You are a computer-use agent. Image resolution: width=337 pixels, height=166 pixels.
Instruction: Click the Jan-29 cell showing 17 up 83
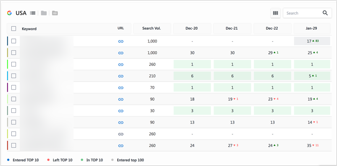[312, 41]
